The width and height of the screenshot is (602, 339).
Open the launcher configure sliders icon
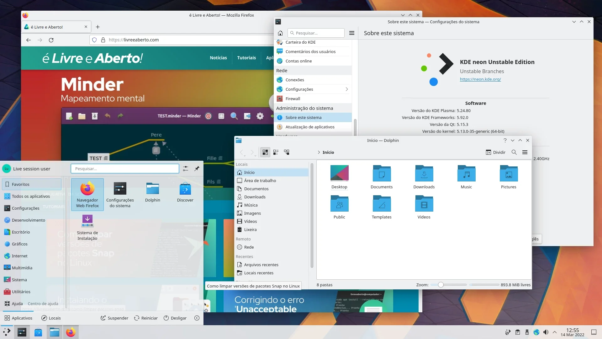[x=186, y=169]
